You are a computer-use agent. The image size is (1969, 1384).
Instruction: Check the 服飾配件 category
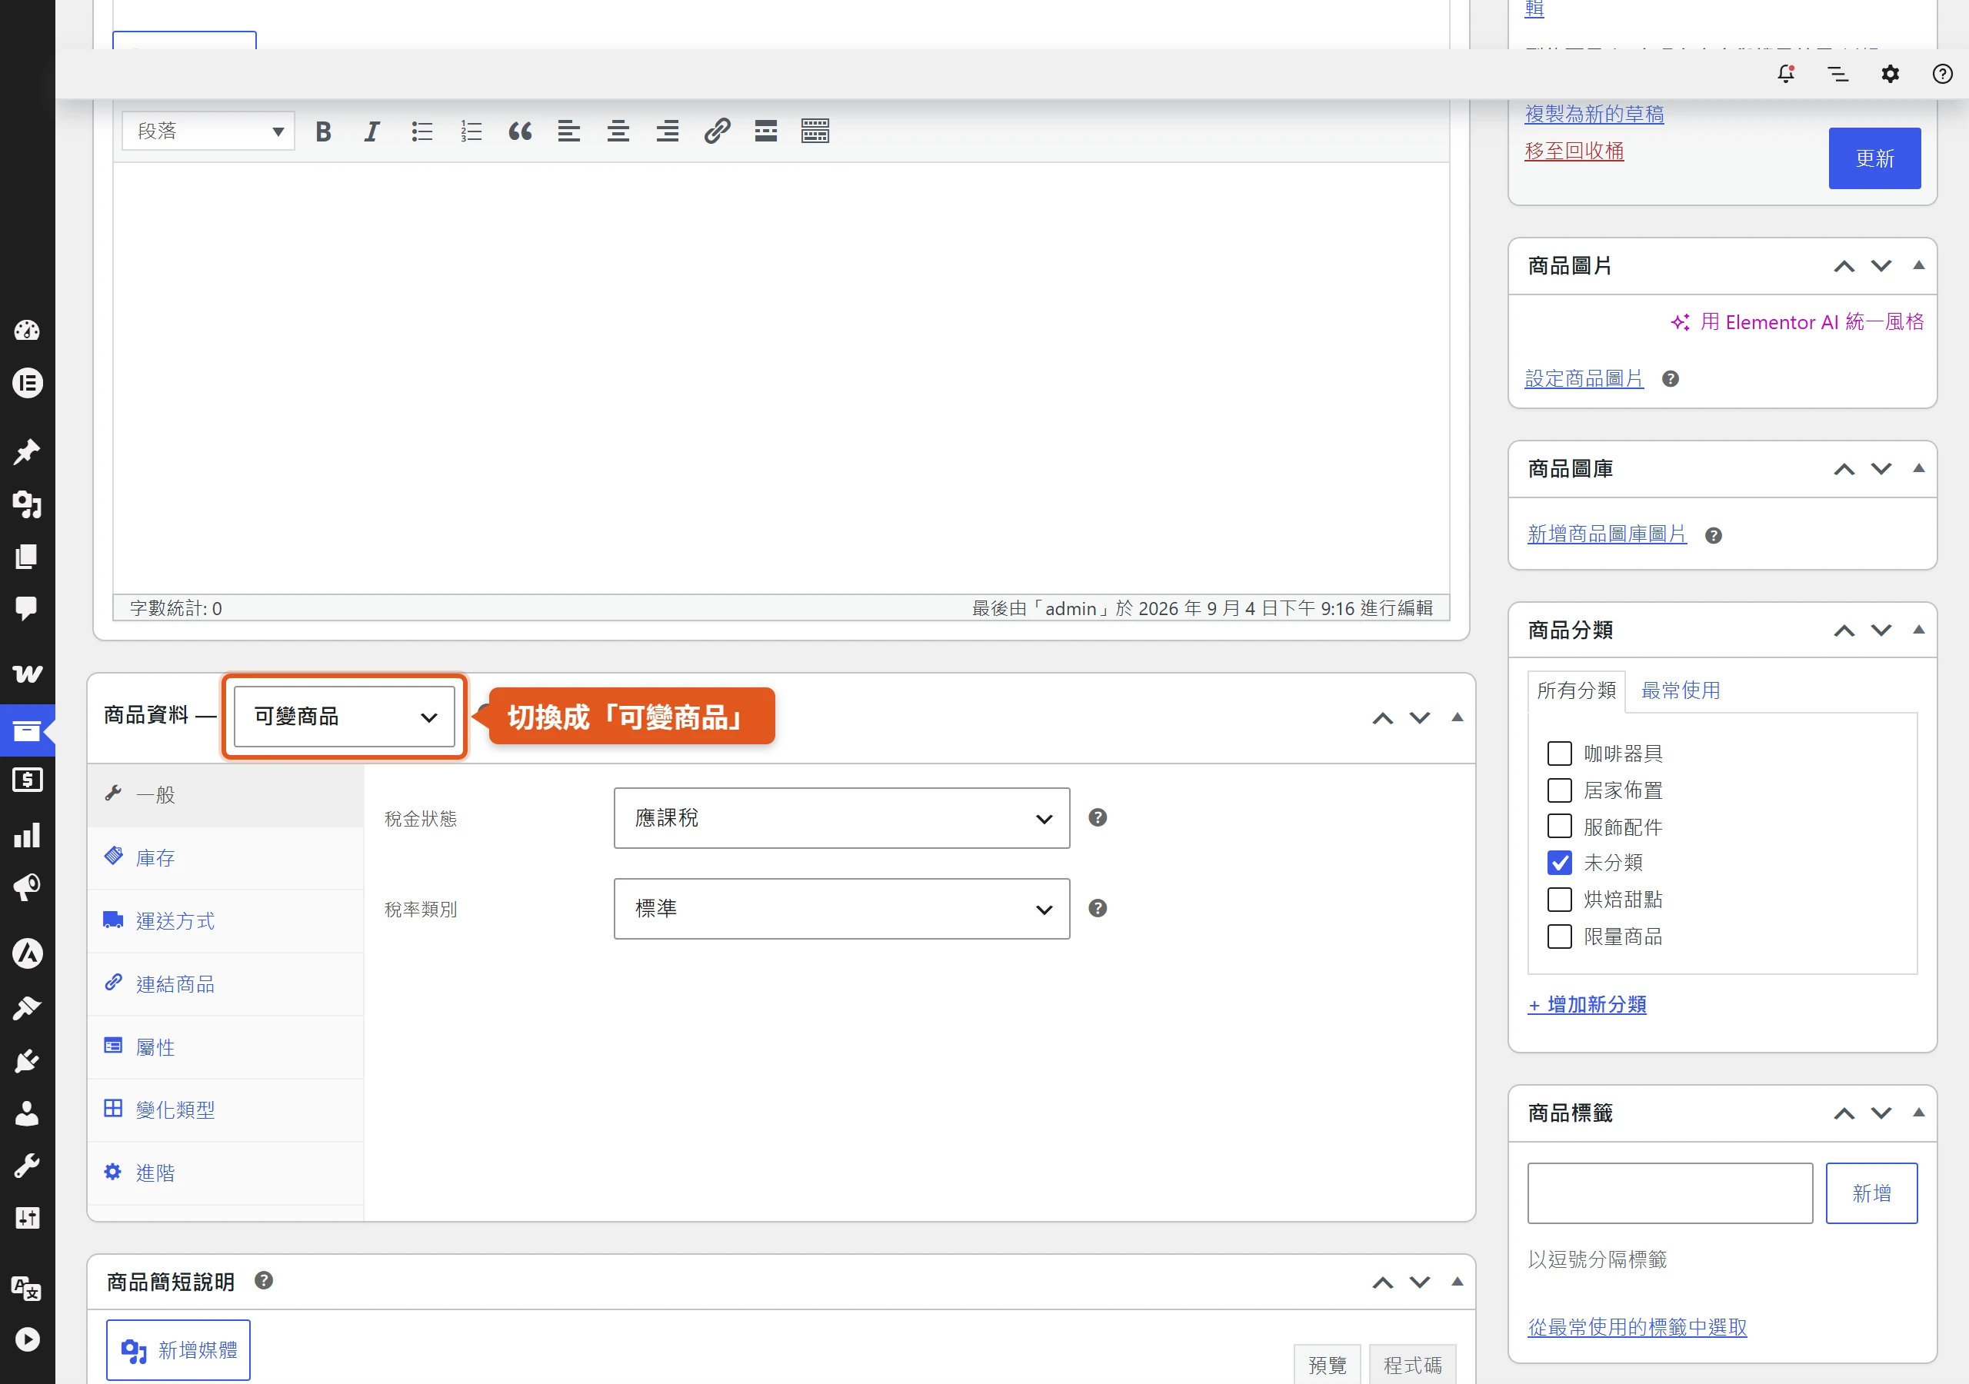point(1559,826)
